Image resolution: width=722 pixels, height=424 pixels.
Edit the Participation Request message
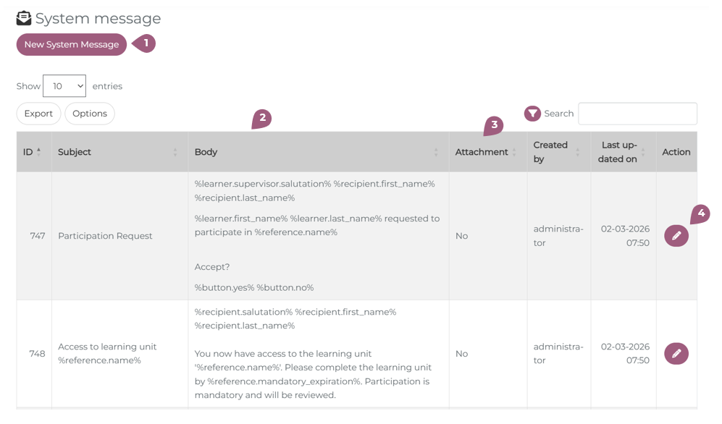pyautogui.click(x=676, y=236)
